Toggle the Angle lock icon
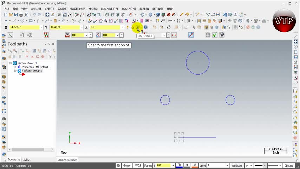Screen dimensions: 300x169 click(x=98, y=35)
